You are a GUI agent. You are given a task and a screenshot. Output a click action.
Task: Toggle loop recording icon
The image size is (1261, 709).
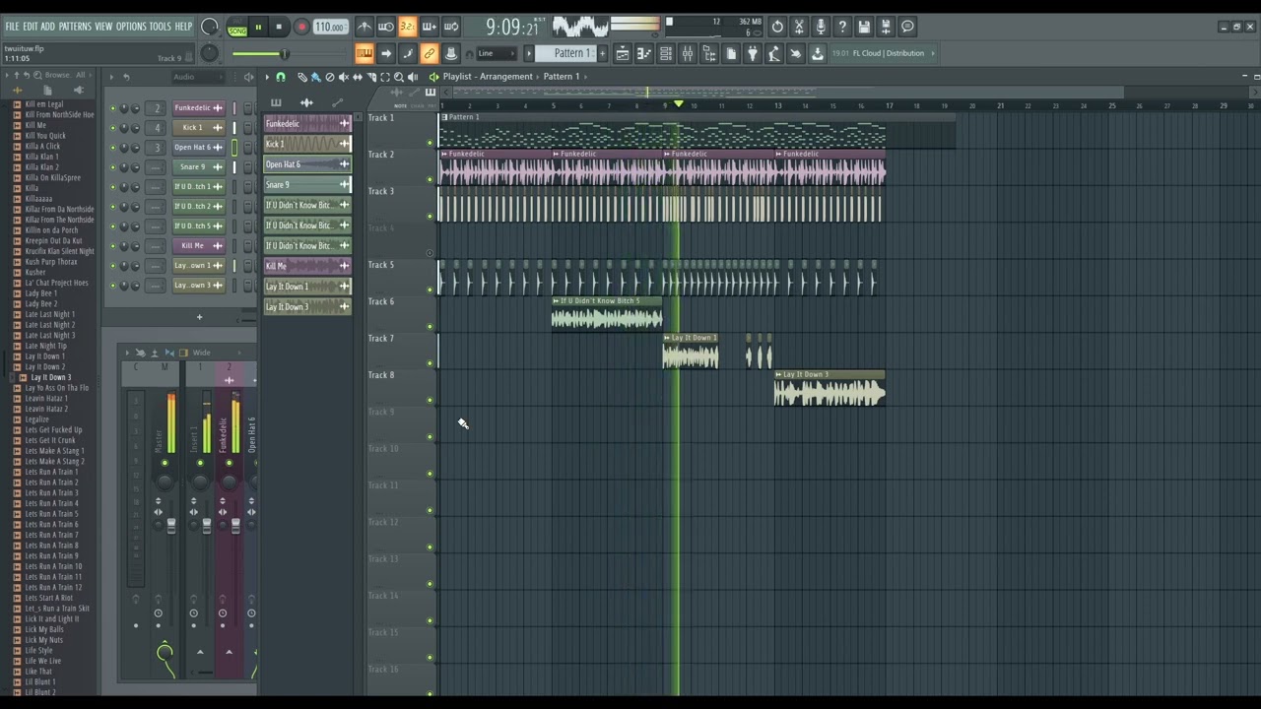pos(450,28)
